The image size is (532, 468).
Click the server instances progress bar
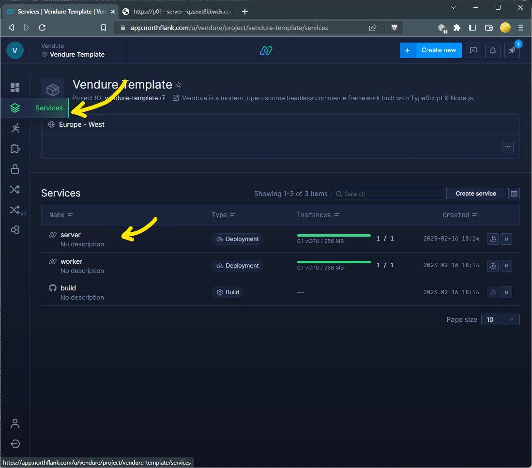(334, 235)
